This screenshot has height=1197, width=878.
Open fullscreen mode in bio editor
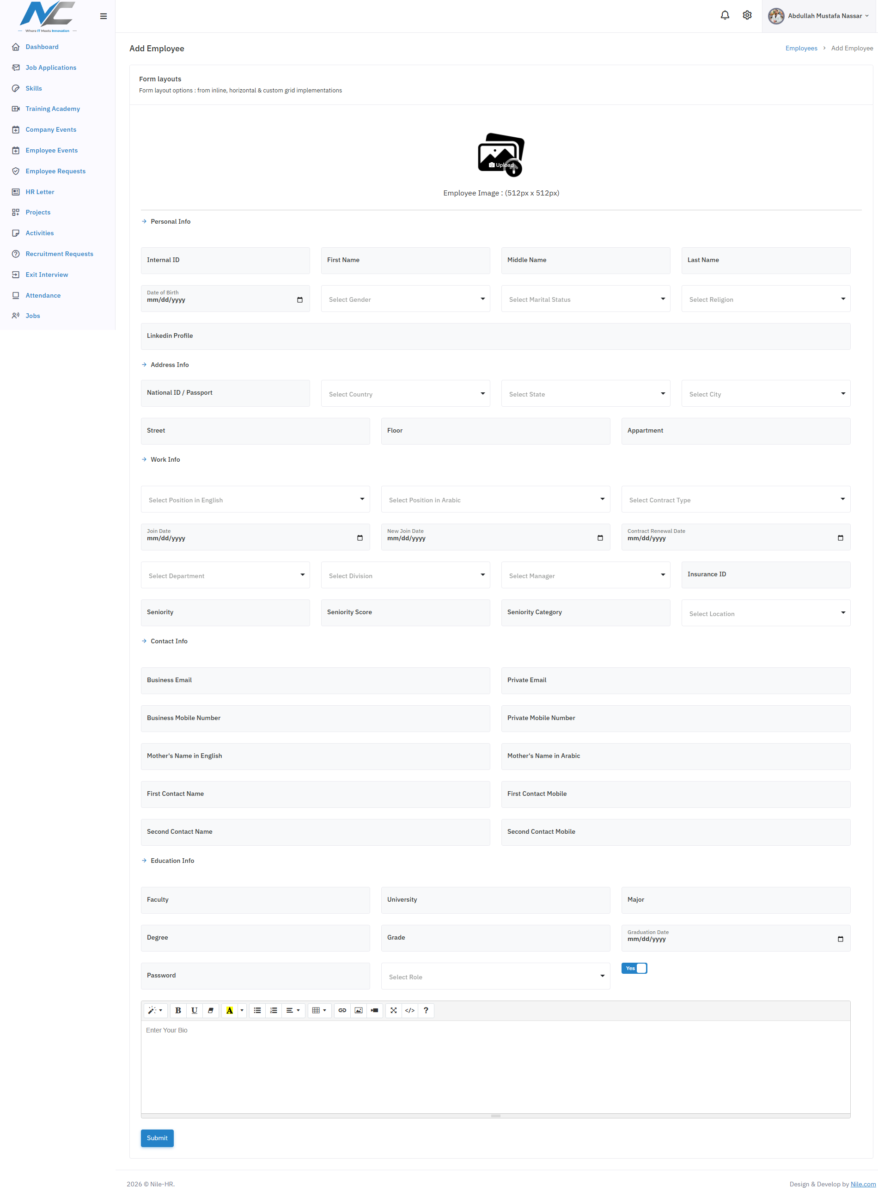coord(394,1010)
